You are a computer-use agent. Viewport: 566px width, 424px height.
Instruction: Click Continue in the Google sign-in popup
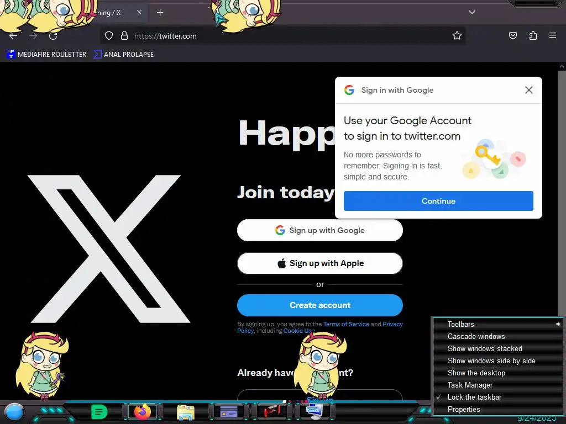coord(438,201)
